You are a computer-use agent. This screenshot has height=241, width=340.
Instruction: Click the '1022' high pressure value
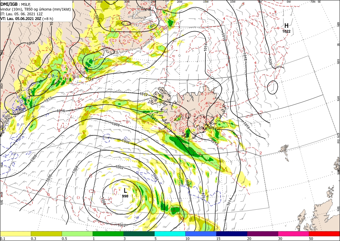[x=286, y=31]
